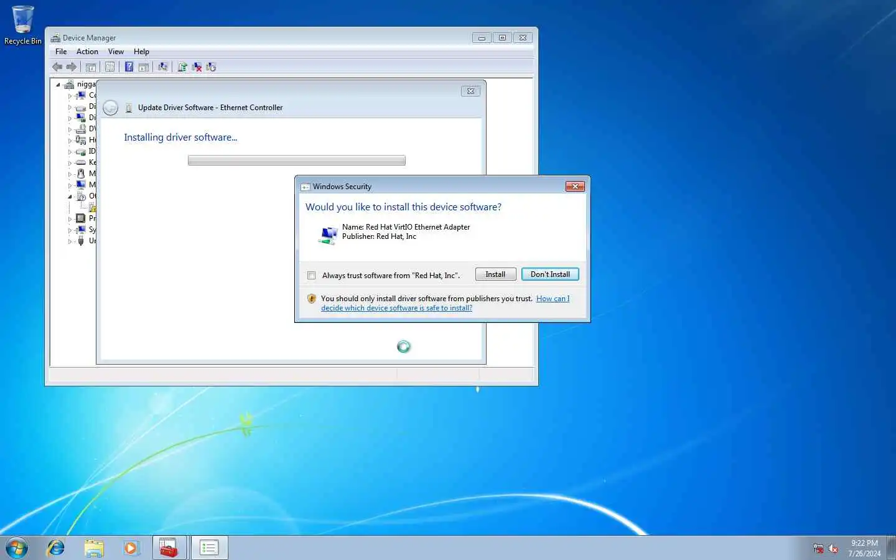The height and width of the screenshot is (560, 896).
Task: Select the Keyboards icon in device tree
Action: (80, 162)
